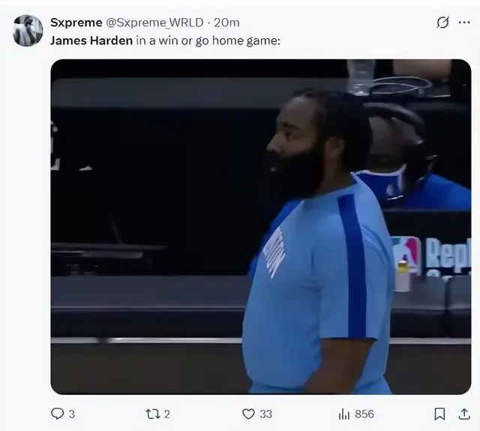Viewport: 480px width, 431px height.
Task: Click the reply speech bubble icon
Action: 57,414
